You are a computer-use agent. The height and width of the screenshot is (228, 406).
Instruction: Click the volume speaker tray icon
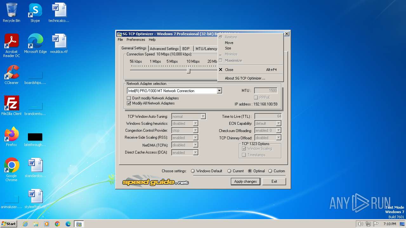click(x=360, y=224)
